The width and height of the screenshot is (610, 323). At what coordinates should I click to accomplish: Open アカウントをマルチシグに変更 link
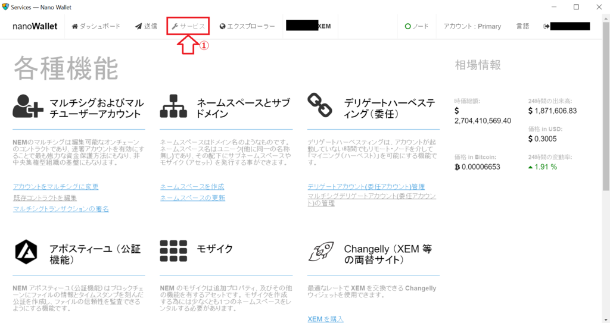(55, 187)
